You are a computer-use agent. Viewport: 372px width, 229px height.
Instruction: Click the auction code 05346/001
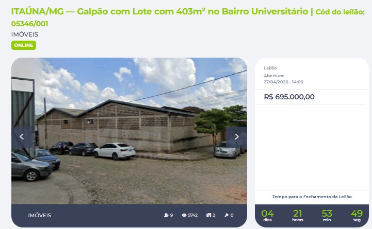click(x=29, y=24)
